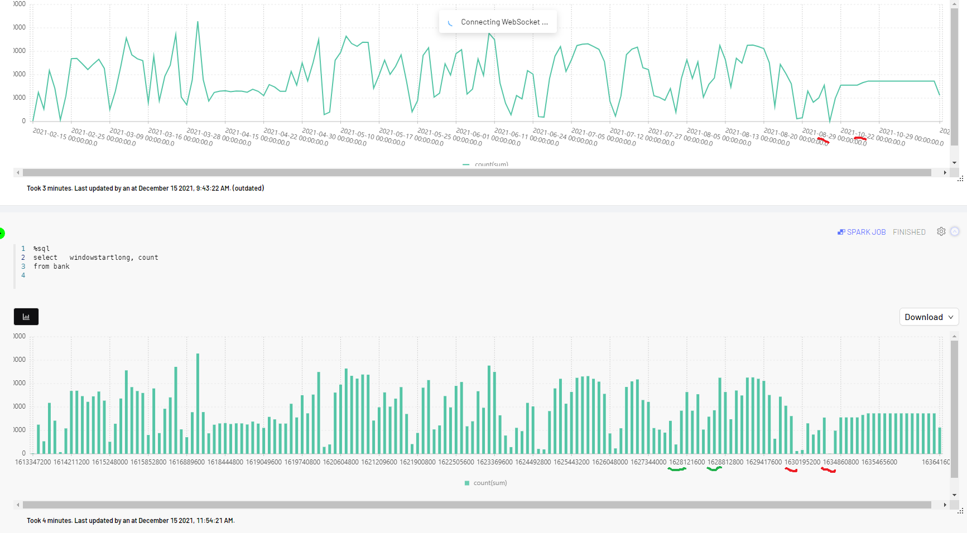Click x-axis label 1625443200

point(572,462)
